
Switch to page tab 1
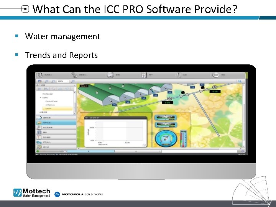[x=90, y=151]
